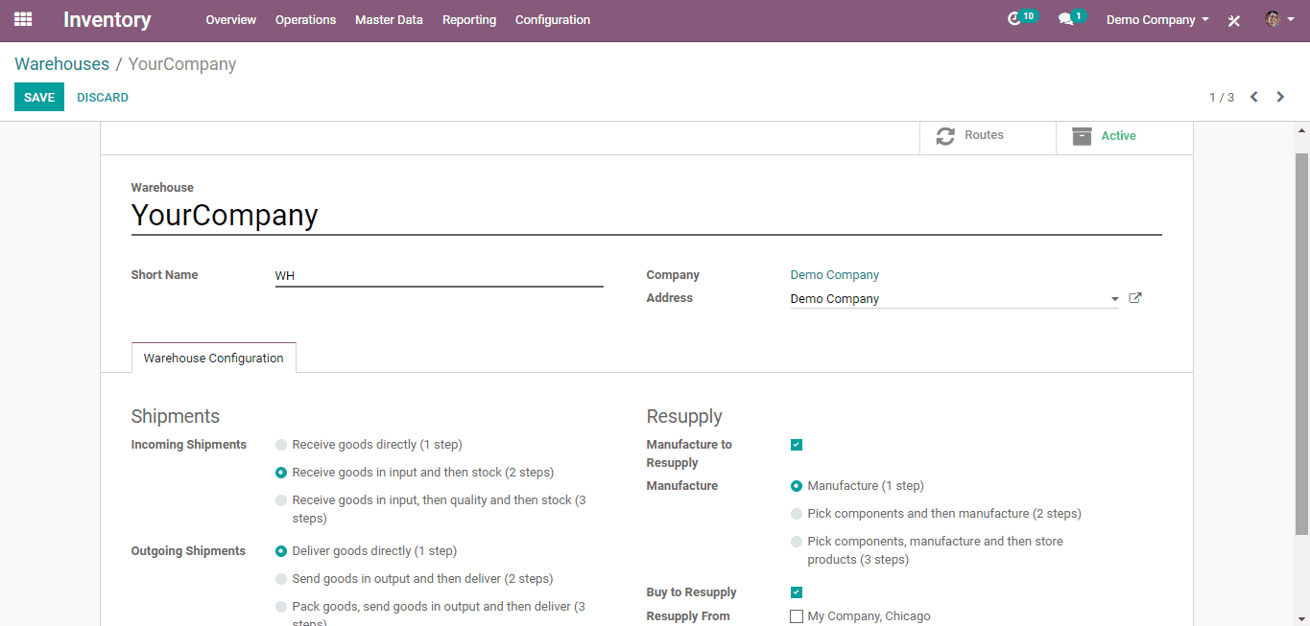Click the vertical page scrollbar
The height and width of the screenshot is (626, 1310).
1301,343
